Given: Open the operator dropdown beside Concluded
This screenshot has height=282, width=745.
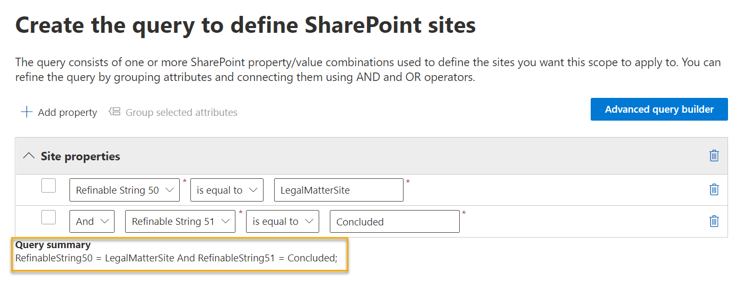Looking at the screenshot, I should point(283,222).
